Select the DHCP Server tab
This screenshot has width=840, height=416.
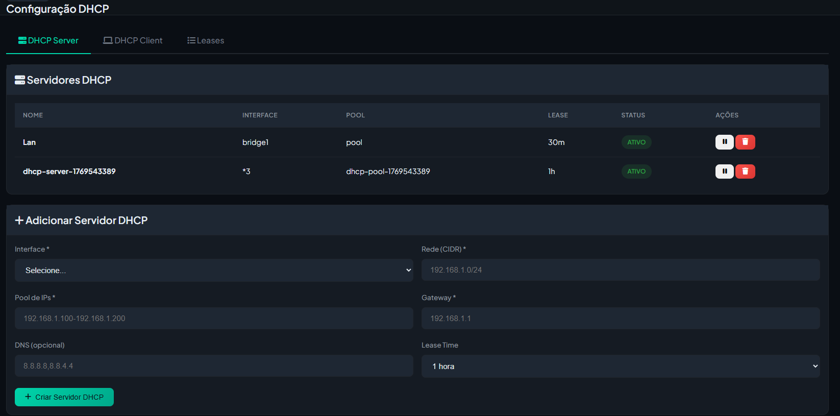pos(48,40)
